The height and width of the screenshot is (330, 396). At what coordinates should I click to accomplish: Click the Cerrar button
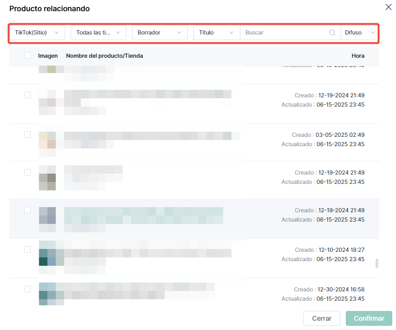[x=322, y=318]
